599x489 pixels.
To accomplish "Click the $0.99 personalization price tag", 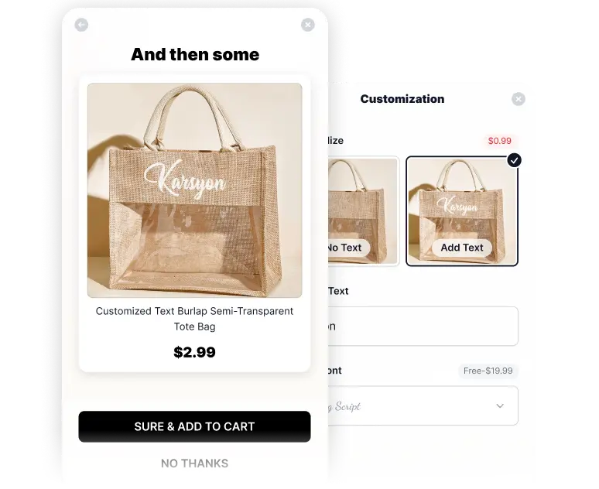I will coord(500,141).
